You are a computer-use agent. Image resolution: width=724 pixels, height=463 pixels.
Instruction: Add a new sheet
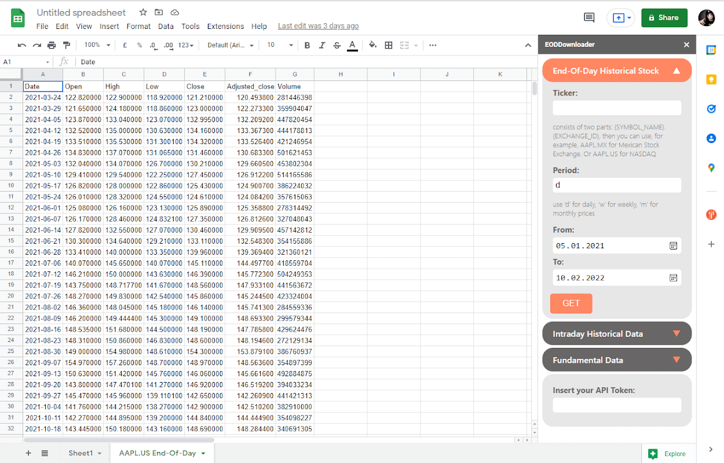coord(28,453)
